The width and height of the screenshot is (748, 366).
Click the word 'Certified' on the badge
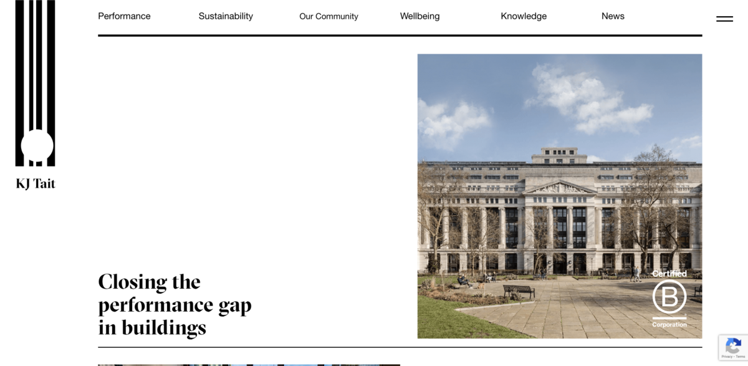click(669, 274)
